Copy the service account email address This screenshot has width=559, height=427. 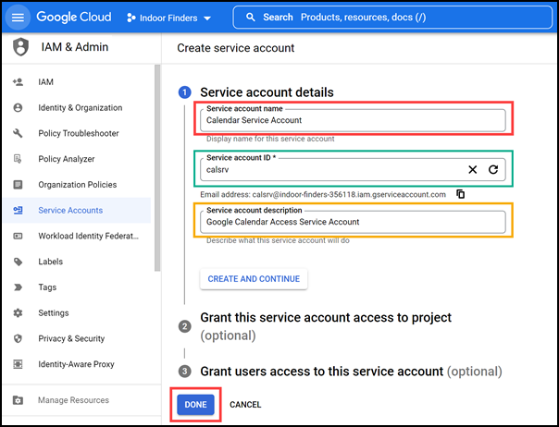461,194
